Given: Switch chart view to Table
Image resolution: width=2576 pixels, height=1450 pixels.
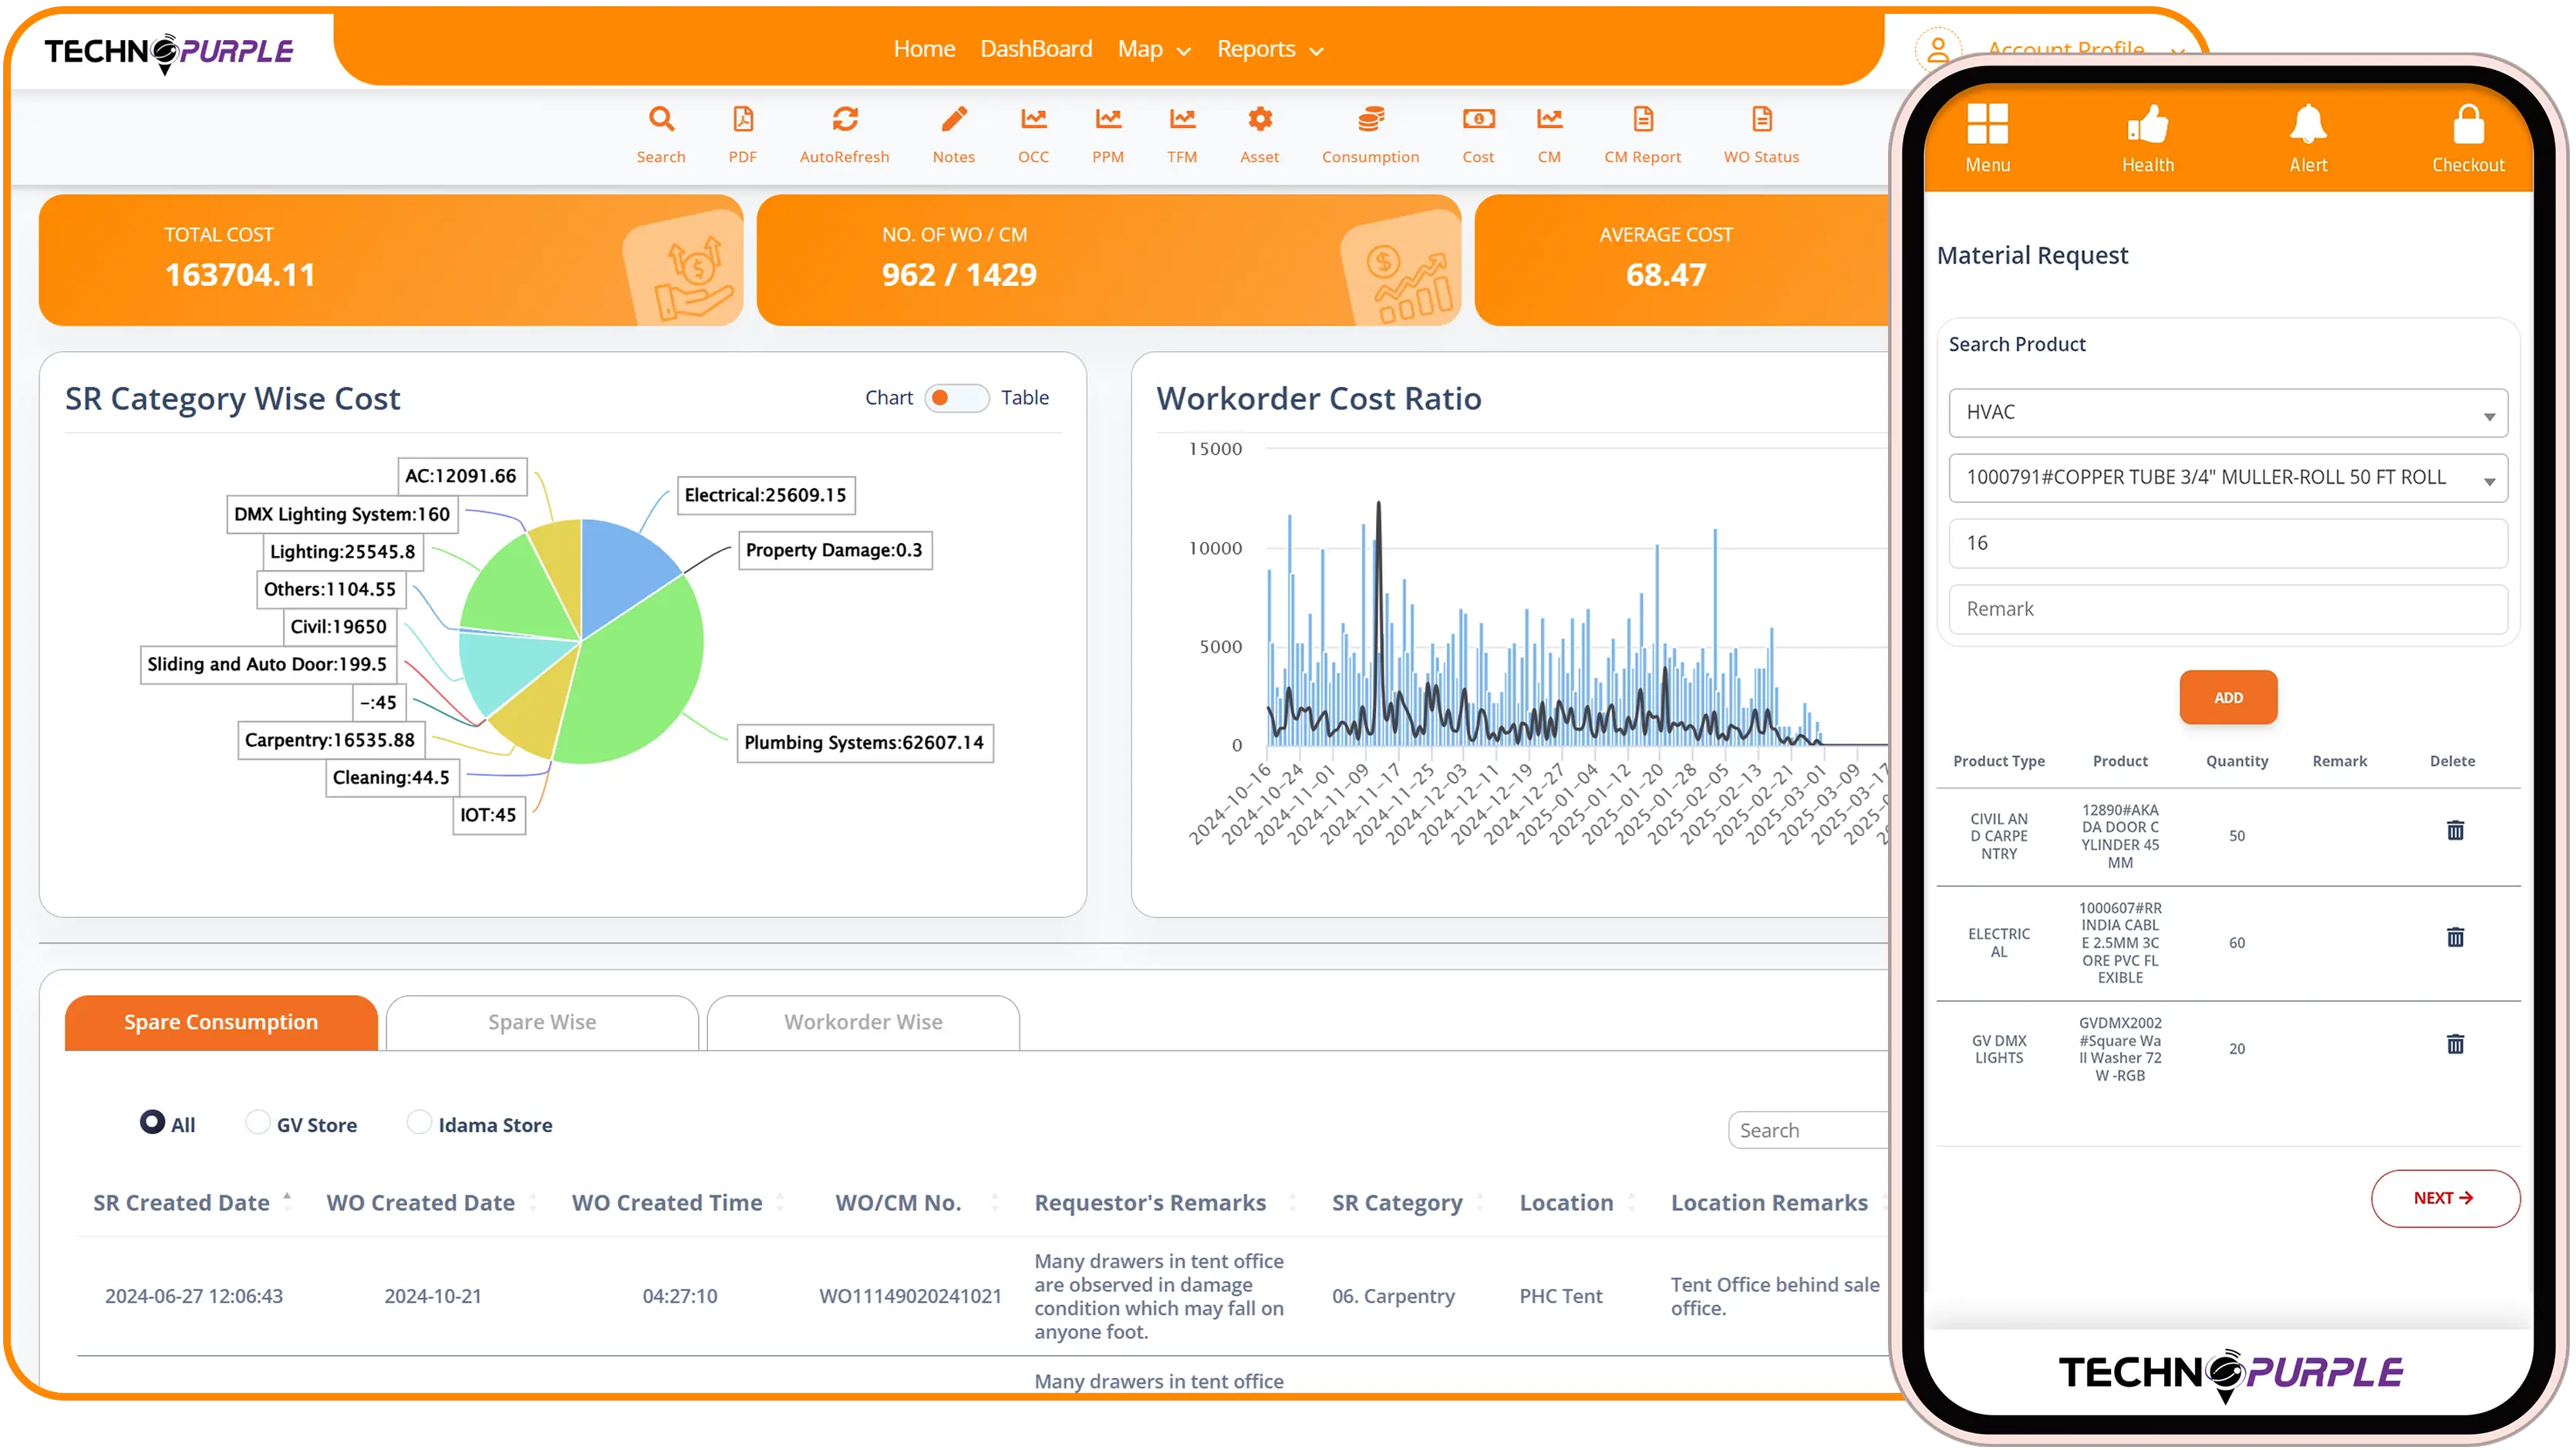Looking at the screenshot, I should [x=1024, y=397].
